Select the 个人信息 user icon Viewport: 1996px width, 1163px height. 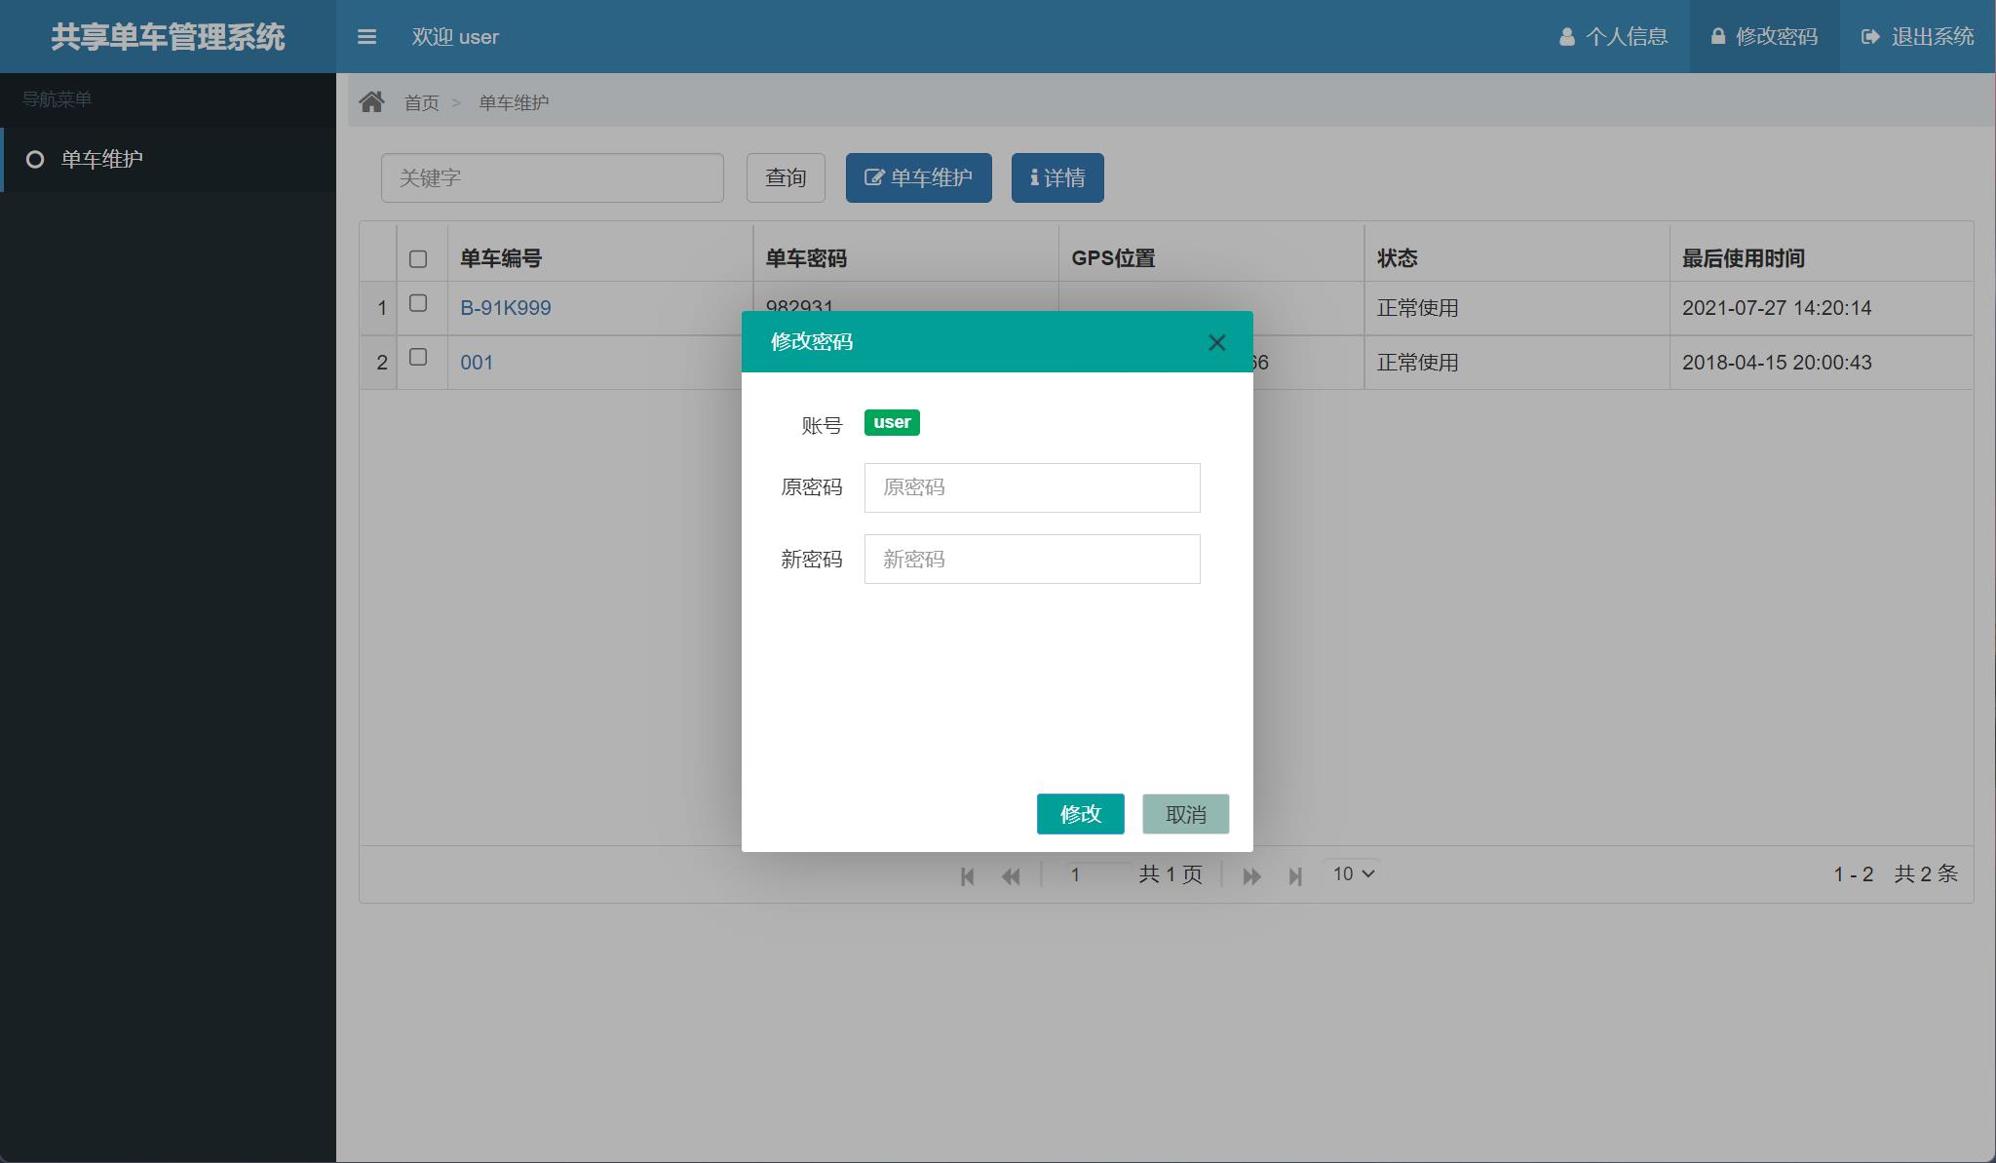pyautogui.click(x=1567, y=37)
